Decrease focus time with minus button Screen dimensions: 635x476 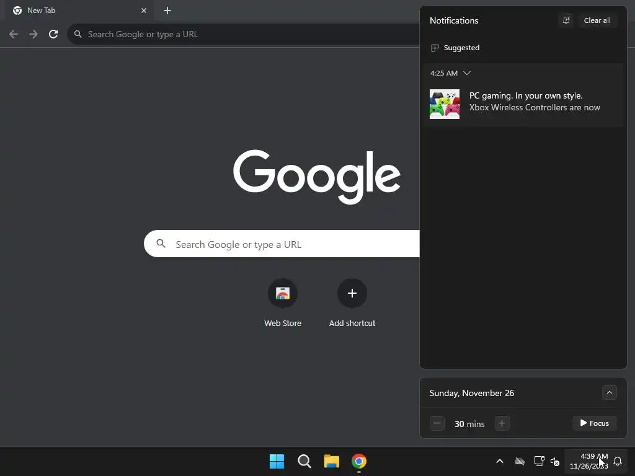tap(437, 423)
